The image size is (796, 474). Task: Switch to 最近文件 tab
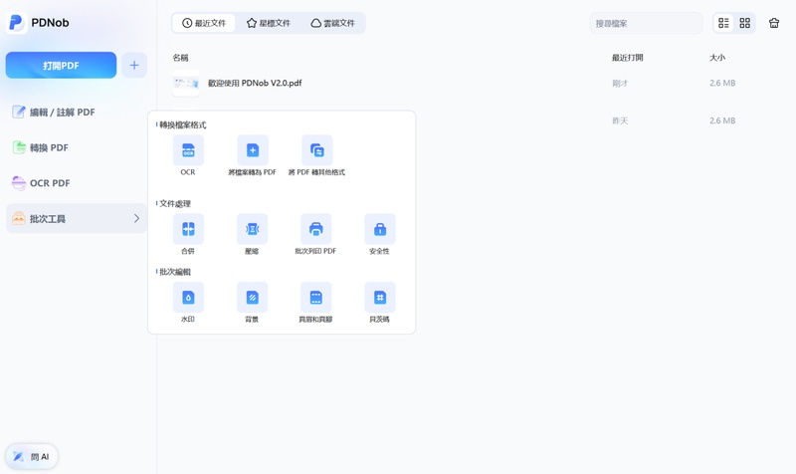click(204, 23)
